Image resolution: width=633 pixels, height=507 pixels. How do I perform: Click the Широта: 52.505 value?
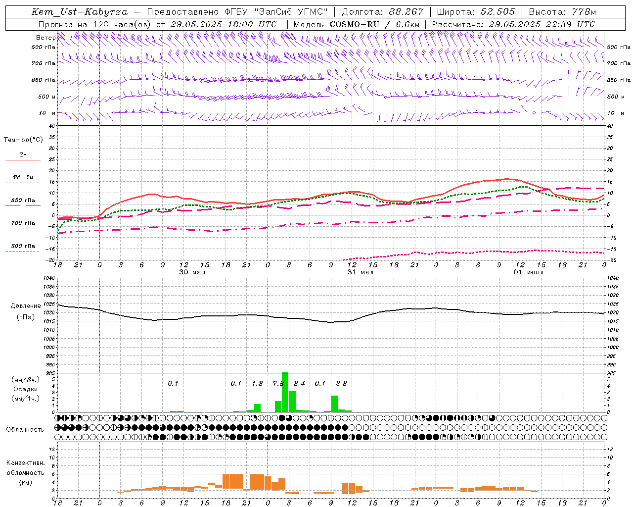476,12
